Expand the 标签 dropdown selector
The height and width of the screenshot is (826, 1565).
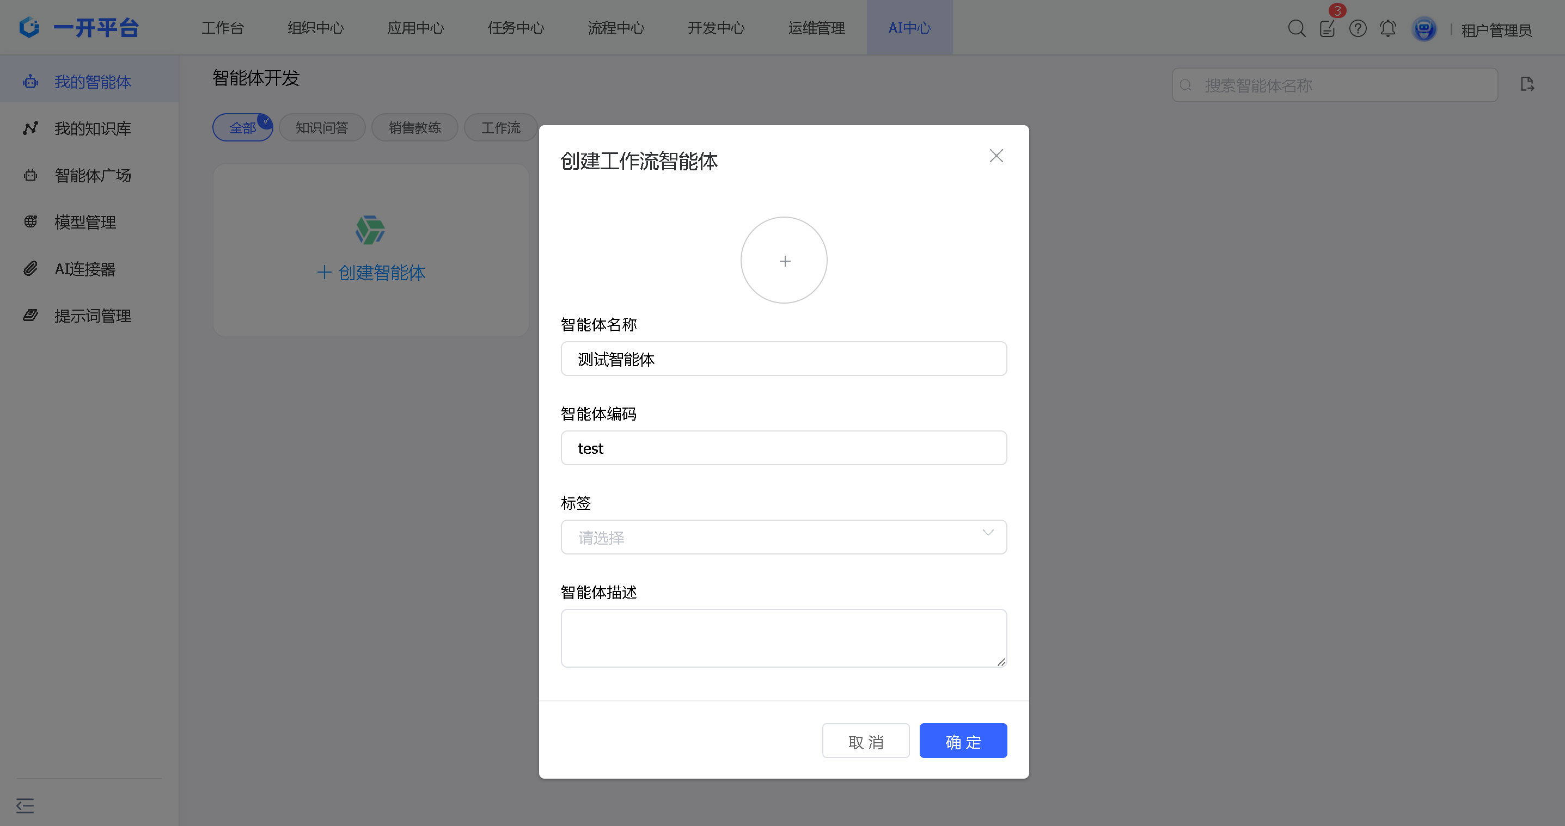(x=783, y=537)
